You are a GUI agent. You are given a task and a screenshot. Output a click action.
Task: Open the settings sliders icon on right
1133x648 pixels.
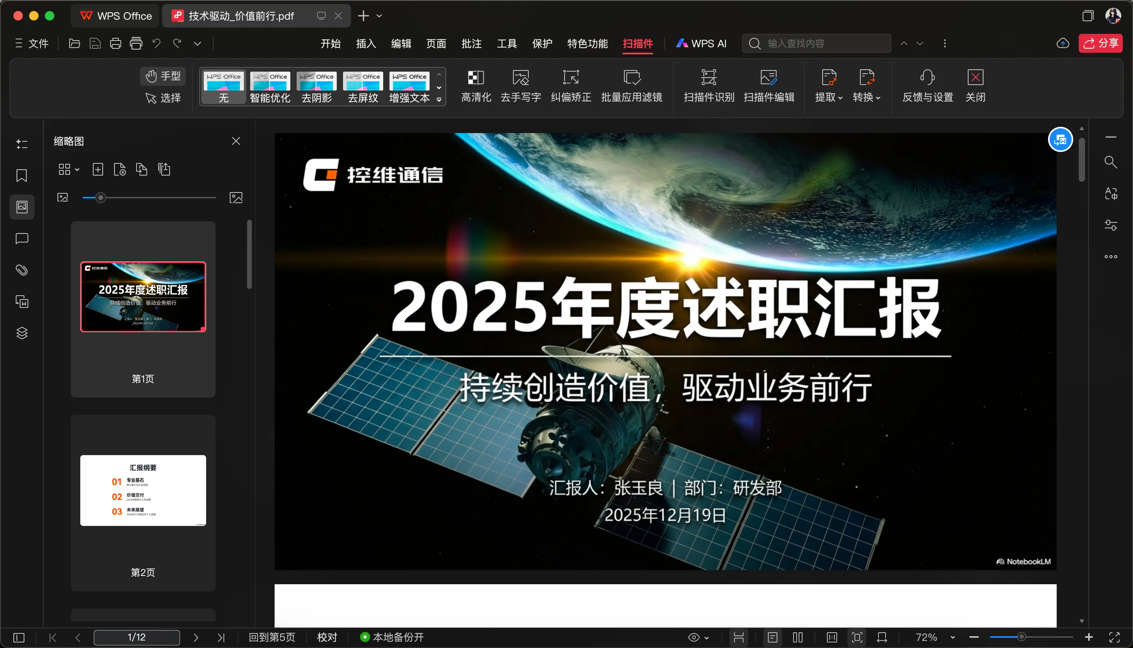pos(1111,225)
